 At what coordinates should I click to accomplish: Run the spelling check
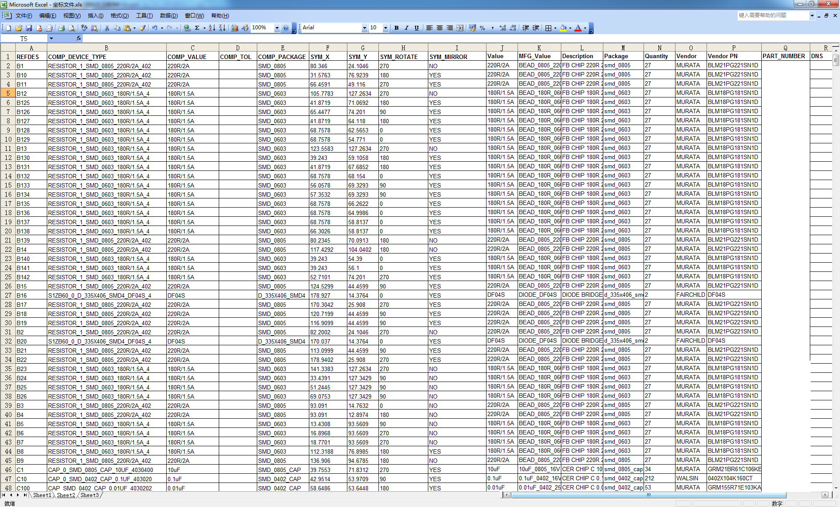click(x=84, y=28)
